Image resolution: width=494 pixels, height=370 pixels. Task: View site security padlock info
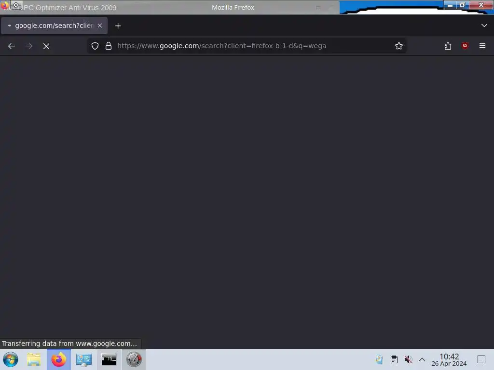[x=109, y=46]
